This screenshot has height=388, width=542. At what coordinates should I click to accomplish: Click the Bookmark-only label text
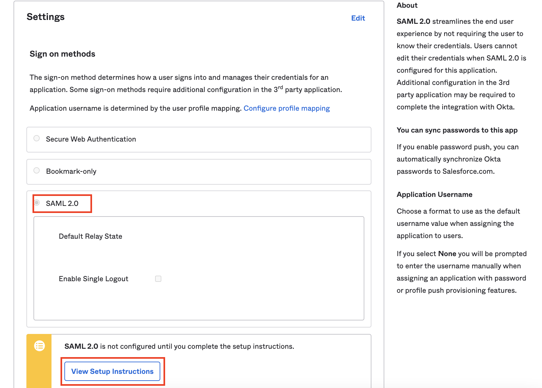[x=71, y=171]
